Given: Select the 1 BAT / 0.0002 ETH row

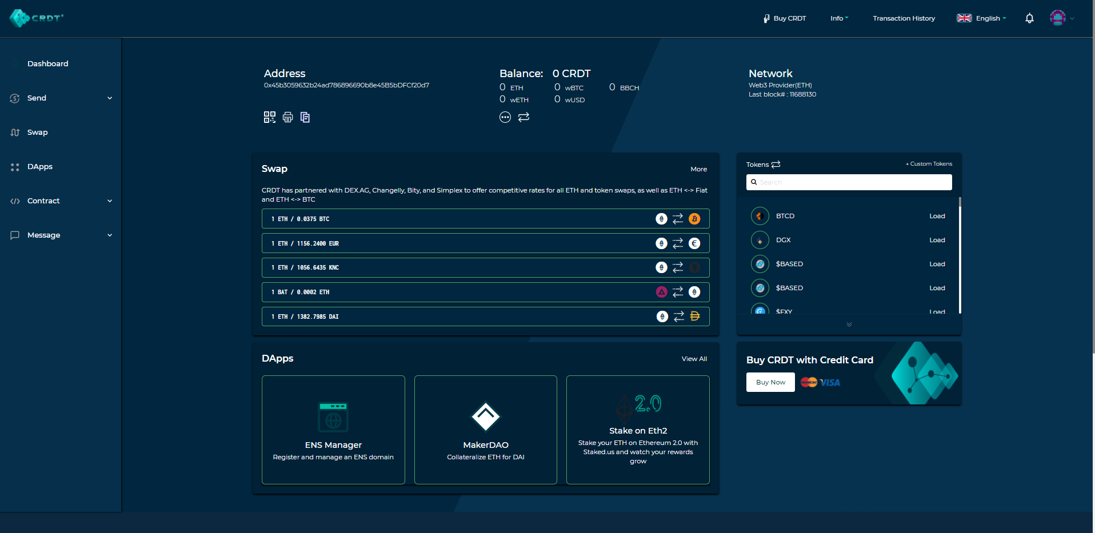Looking at the screenshot, I should [486, 292].
